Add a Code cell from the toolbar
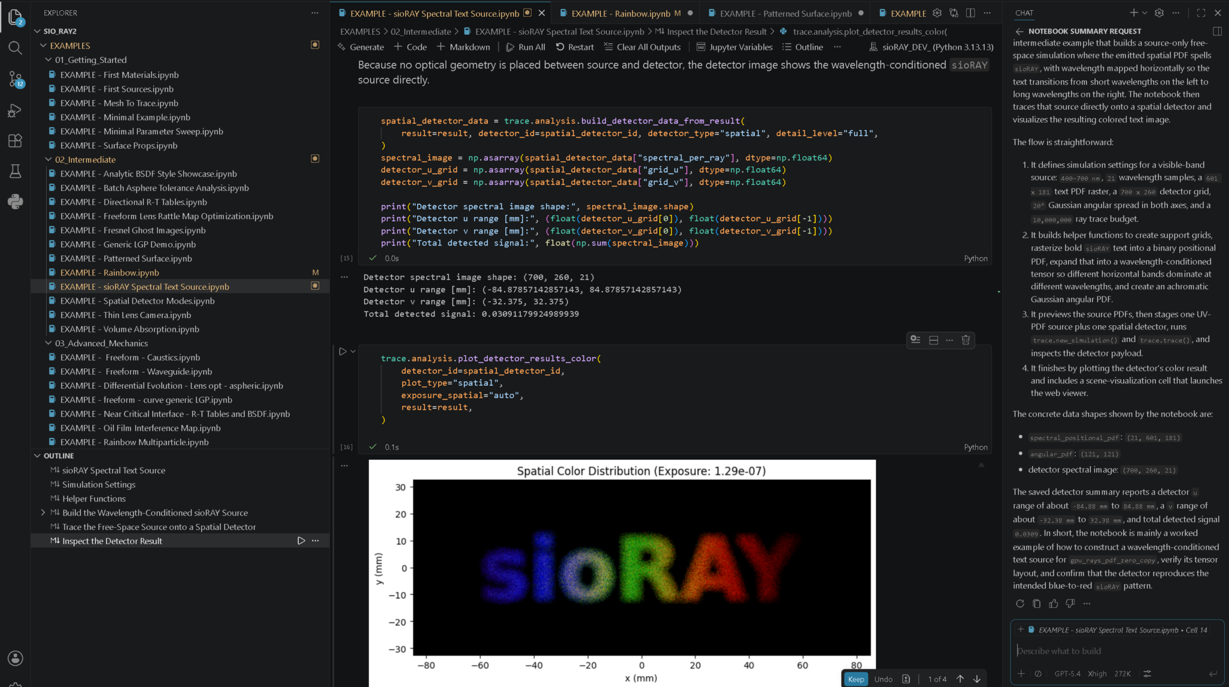1229x687 pixels. [410, 47]
